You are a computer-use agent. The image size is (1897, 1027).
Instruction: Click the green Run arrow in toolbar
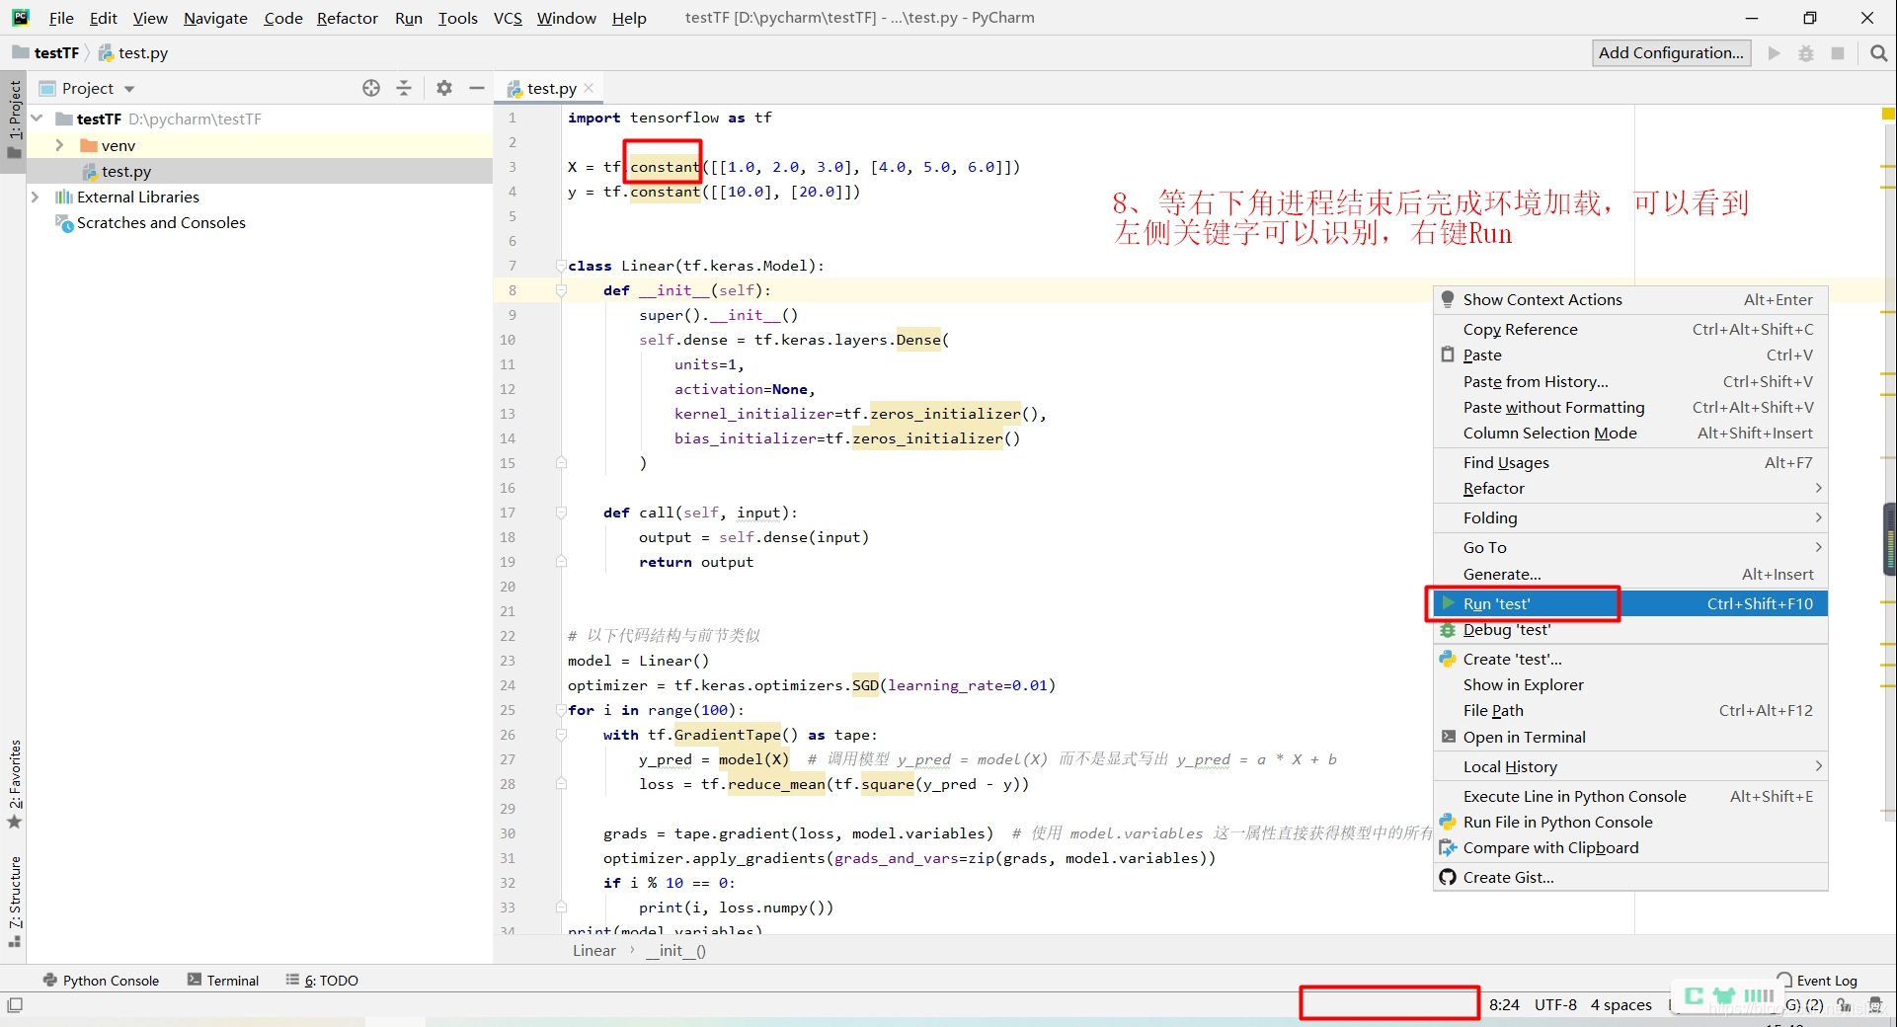click(x=1775, y=53)
